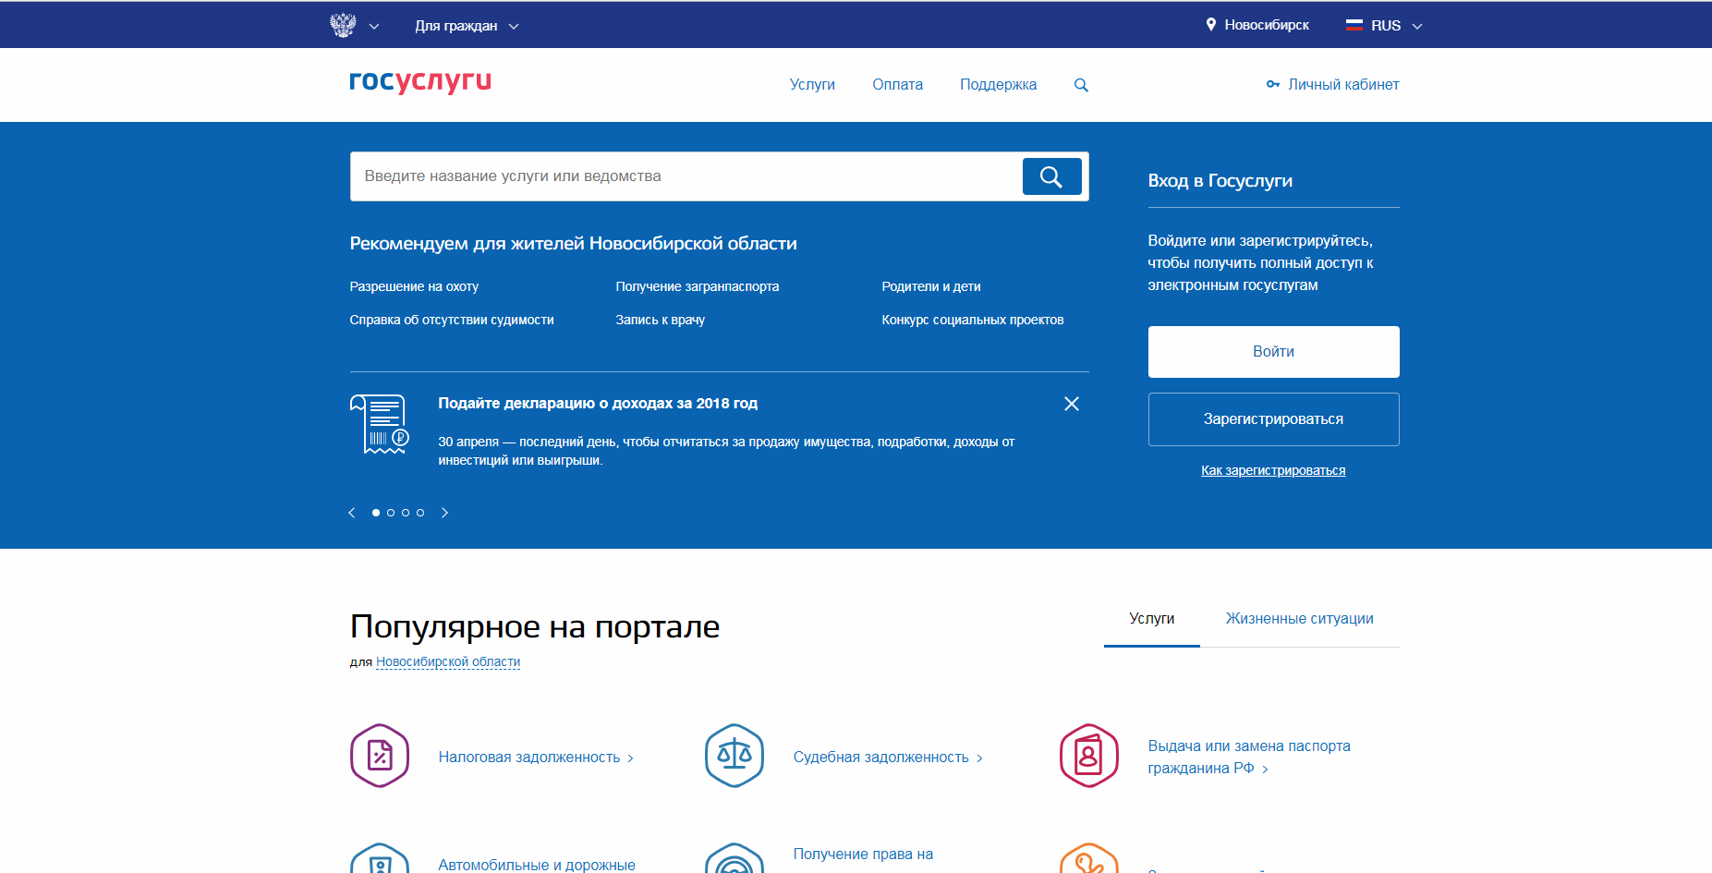This screenshot has height=873, width=1712.
Task: Switch to the Услуги tab
Action: pyautogui.click(x=1151, y=619)
